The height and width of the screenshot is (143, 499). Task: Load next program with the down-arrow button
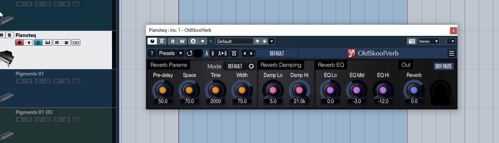264,41
